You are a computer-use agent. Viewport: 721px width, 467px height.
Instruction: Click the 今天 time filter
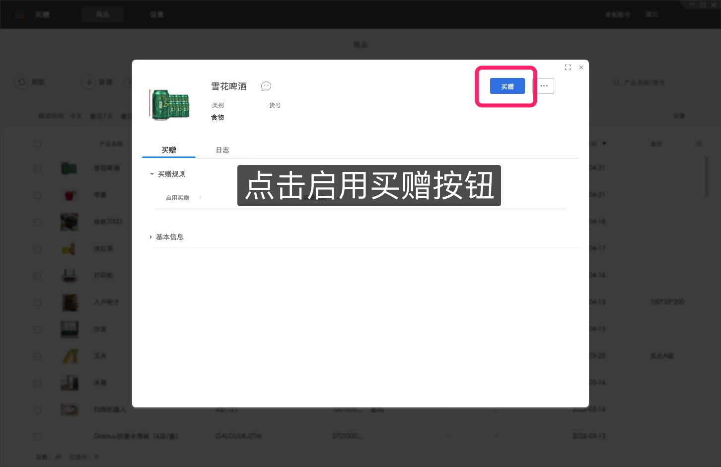[76, 116]
